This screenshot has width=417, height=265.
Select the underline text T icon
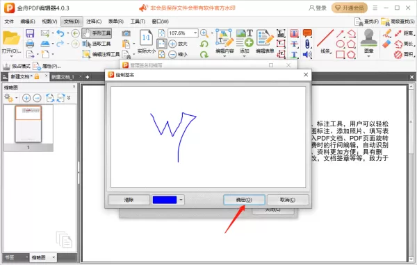tap(294, 54)
